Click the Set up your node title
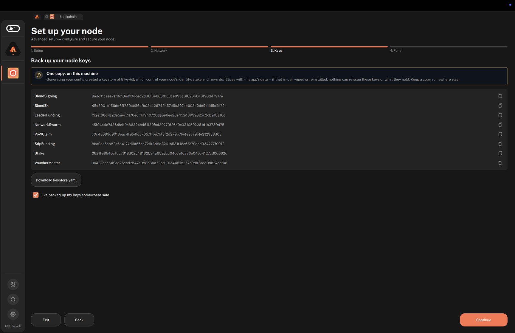The width and height of the screenshot is (515, 333). point(67,31)
